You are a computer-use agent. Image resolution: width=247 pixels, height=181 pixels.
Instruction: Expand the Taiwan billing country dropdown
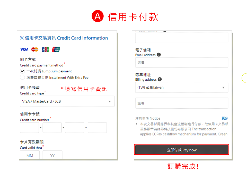tap(182, 87)
